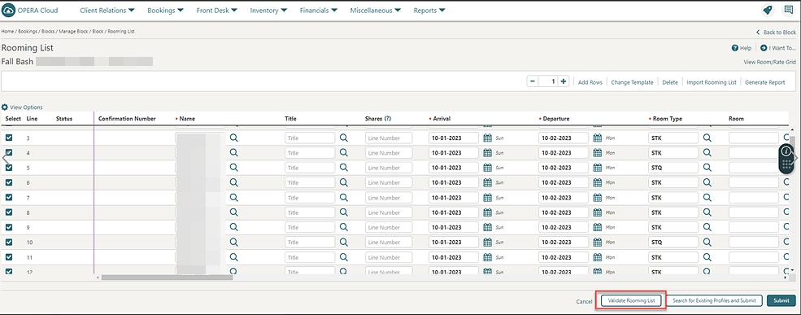Open View Room/Rate Grid link
The width and height of the screenshot is (801, 315).
coord(769,62)
